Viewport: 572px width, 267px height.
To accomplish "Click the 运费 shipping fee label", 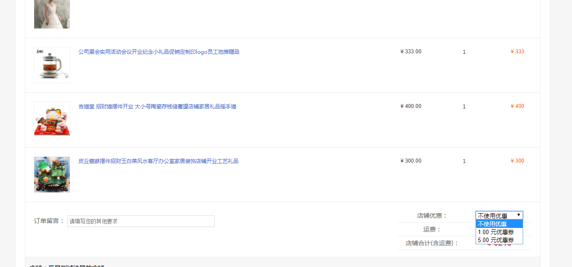I will point(432,230).
